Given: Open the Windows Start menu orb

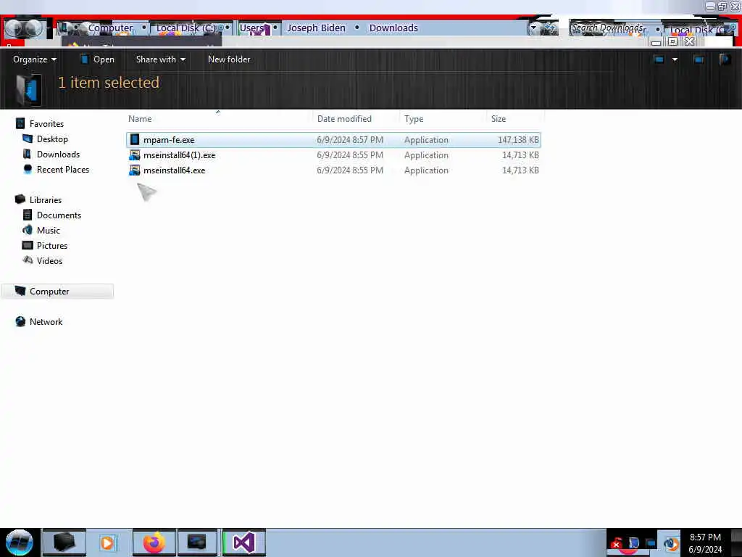Looking at the screenshot, I should tap(20, 542).
